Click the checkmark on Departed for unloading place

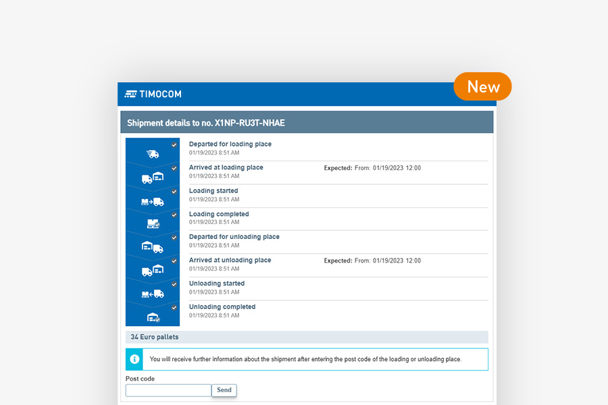174,238
